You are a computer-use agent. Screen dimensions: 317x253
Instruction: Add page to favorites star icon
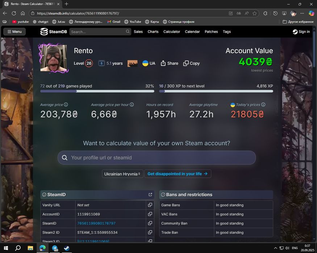click(255, 13)
